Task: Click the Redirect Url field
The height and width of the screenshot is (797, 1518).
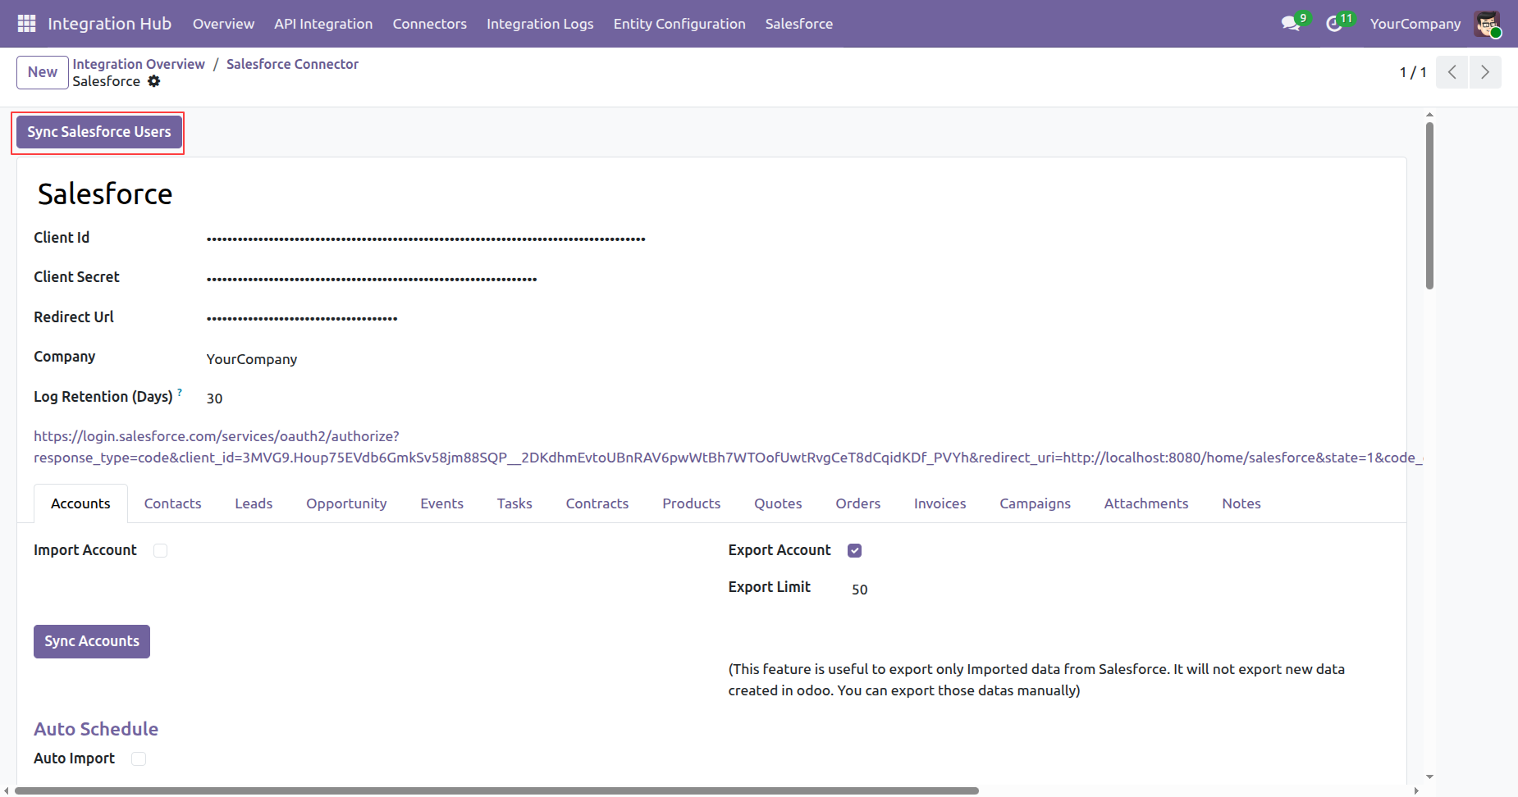Action: click(x=302, y=317)
